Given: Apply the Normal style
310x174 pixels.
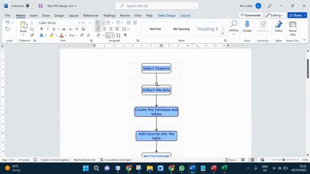Looking at the screenshot, I should tap(155, 29).
